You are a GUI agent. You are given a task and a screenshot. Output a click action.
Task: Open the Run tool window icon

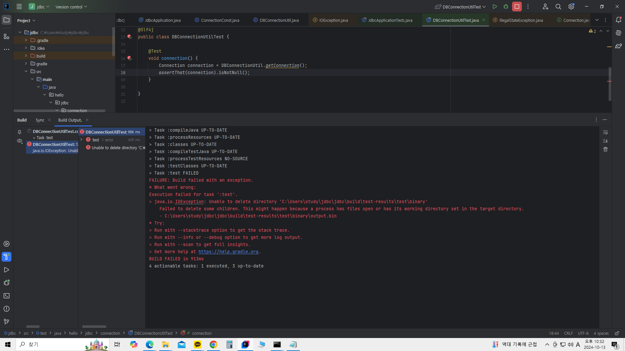[x=7, y=270]
